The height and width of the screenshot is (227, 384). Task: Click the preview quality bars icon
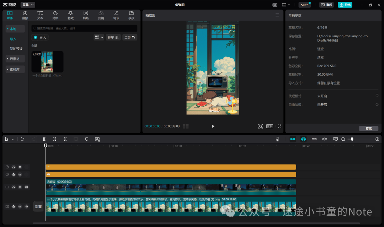(186, 126)
